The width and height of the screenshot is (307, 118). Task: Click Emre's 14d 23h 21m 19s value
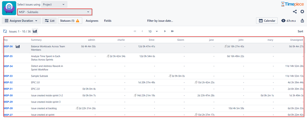click(146, 96)
